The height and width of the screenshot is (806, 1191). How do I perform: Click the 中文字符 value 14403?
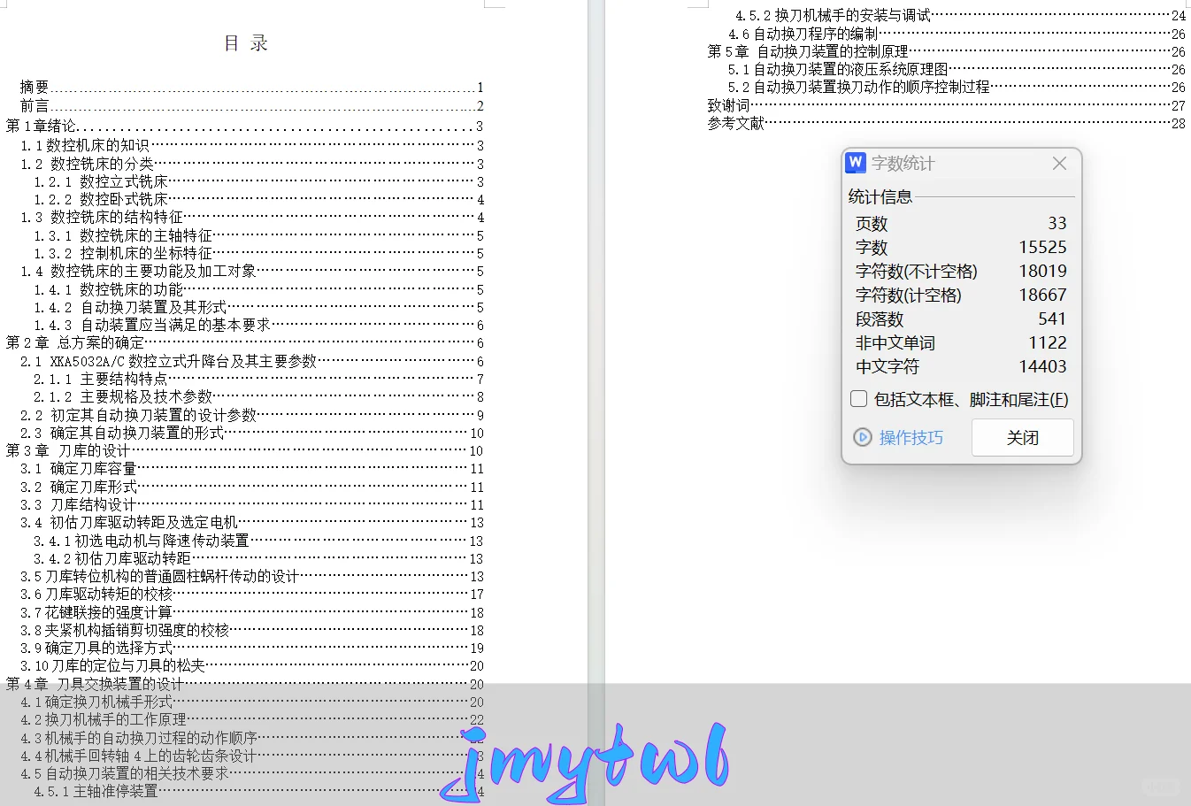click(1042, 366)
